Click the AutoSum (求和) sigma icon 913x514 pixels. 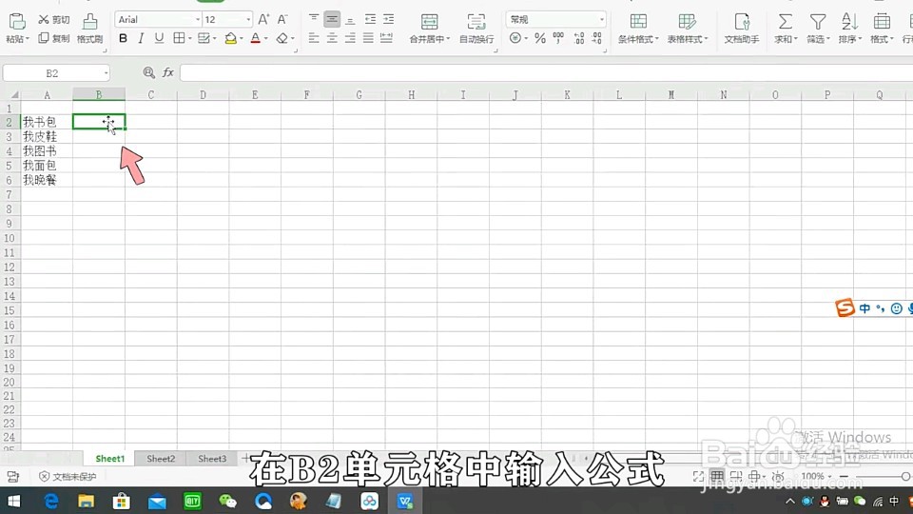click(x=786, y=22)
